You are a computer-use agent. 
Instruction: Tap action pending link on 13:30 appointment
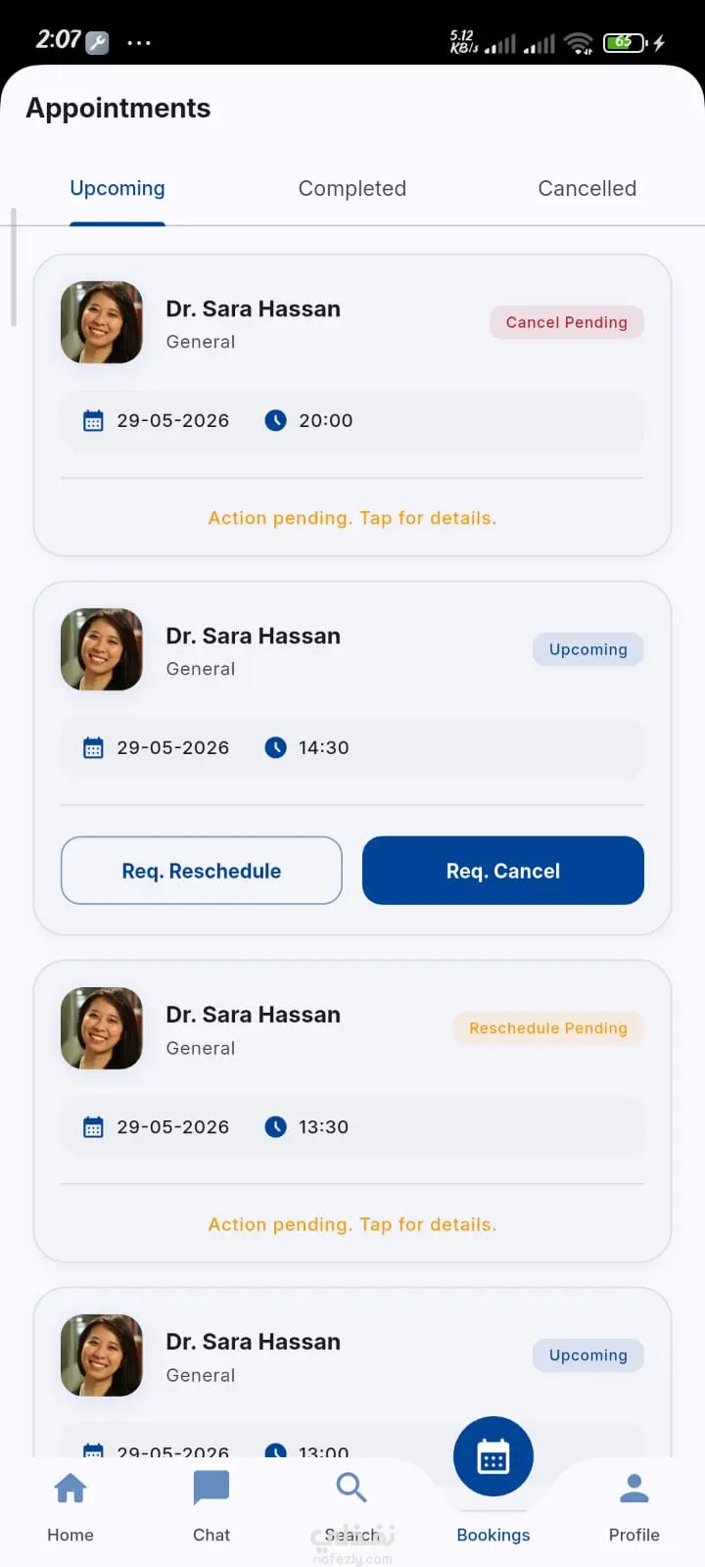(352, 1224)
